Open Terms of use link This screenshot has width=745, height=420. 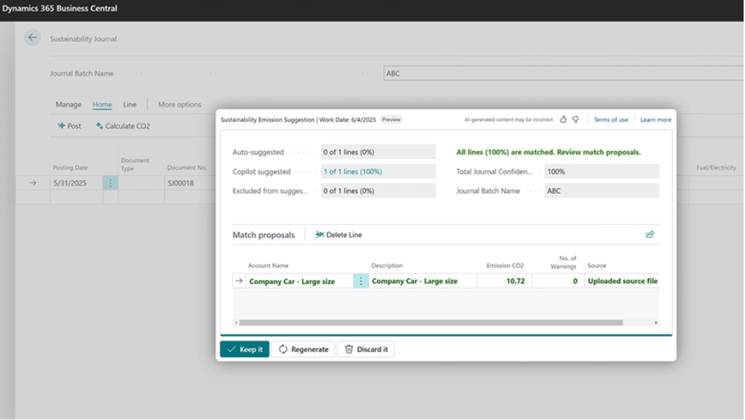pos(611,119)
